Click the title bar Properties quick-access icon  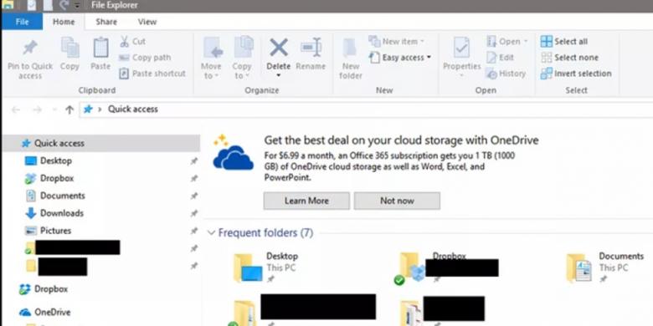tap(32, 5)
